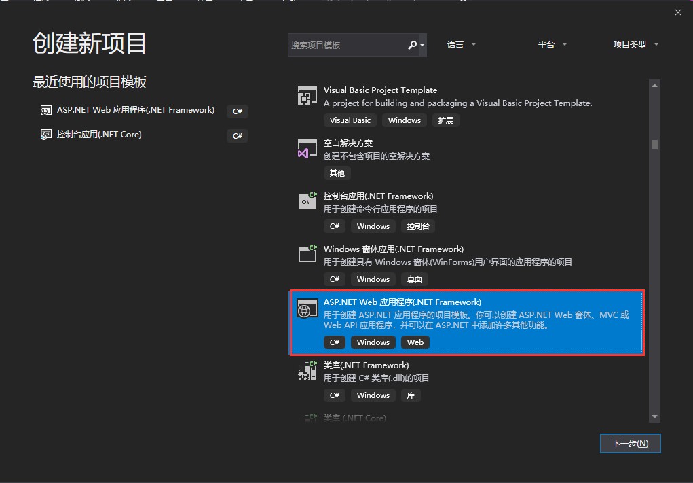Click the template list scrollbar thumb
Viewport: 693px width, 483px height.
click(654, 145)
